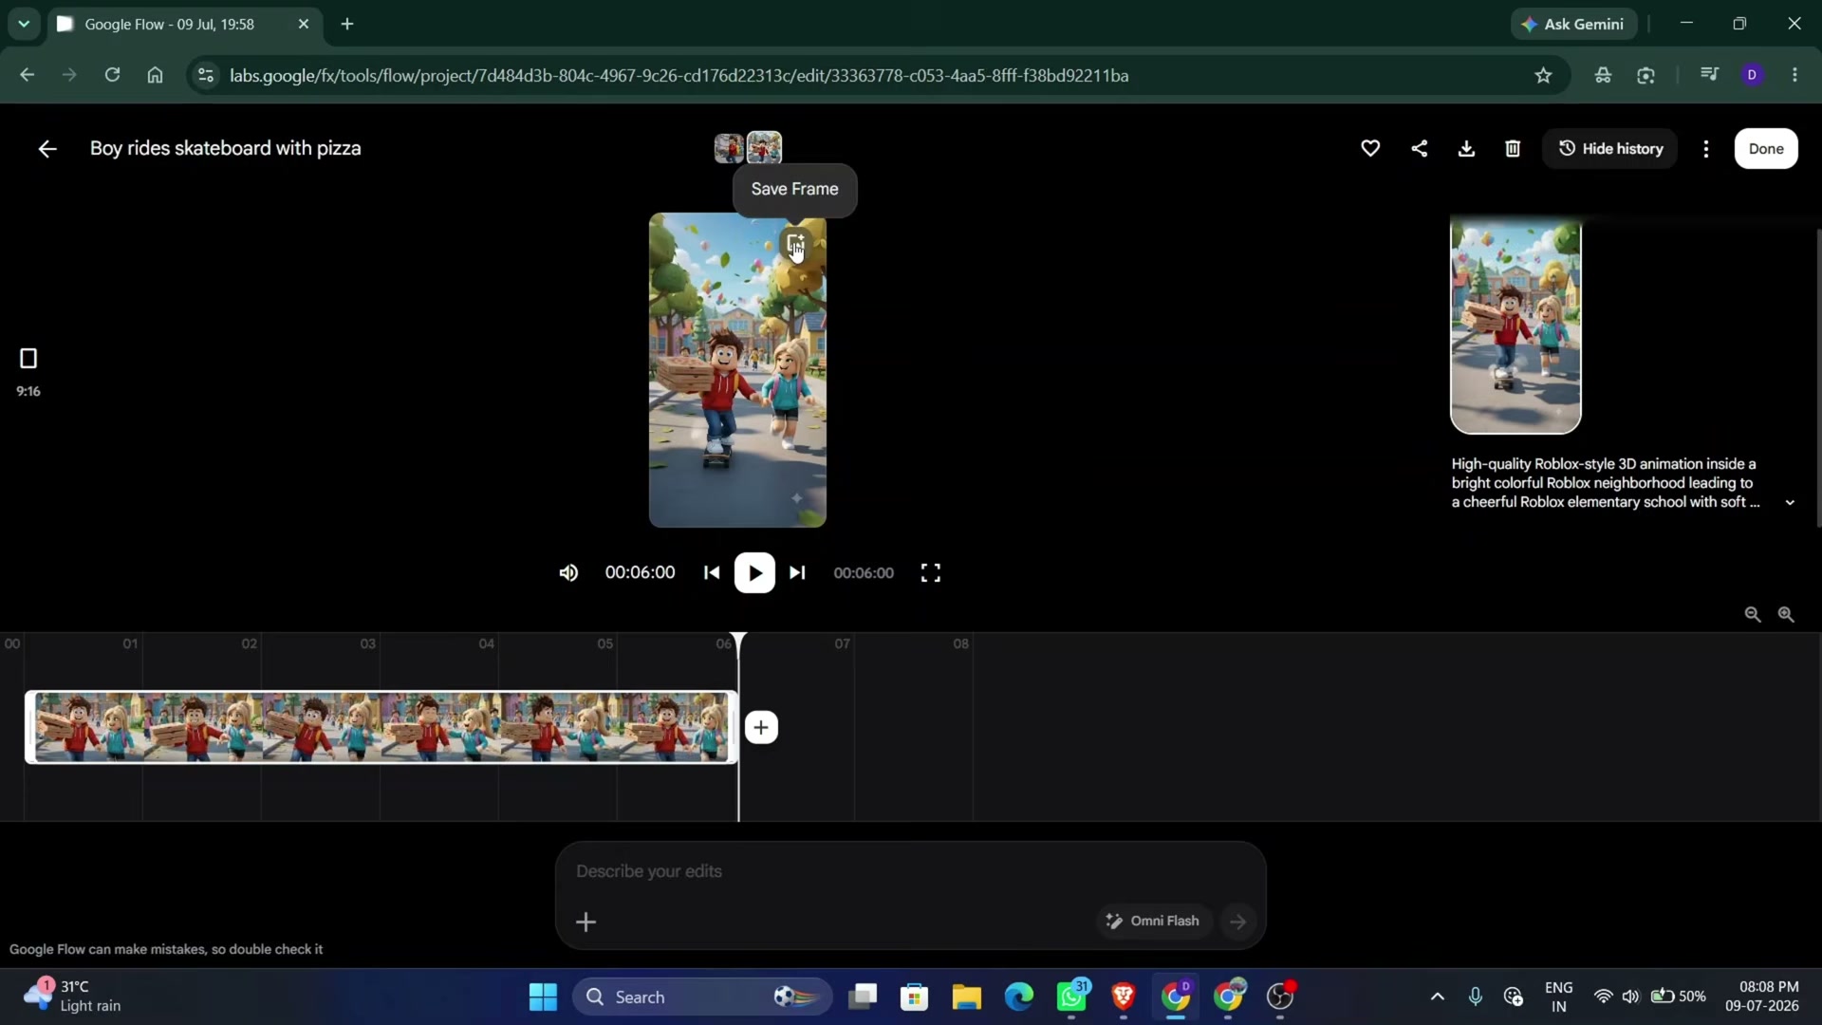Screen dimensions: 1822x1025
Task: Delete the clip with trash icon
Action: tap(1513, 149)
